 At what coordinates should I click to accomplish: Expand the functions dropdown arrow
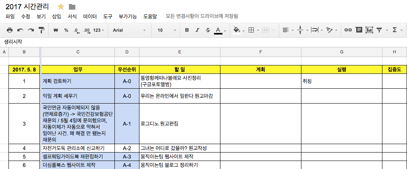pyautogui.click(x=402, y=31)
